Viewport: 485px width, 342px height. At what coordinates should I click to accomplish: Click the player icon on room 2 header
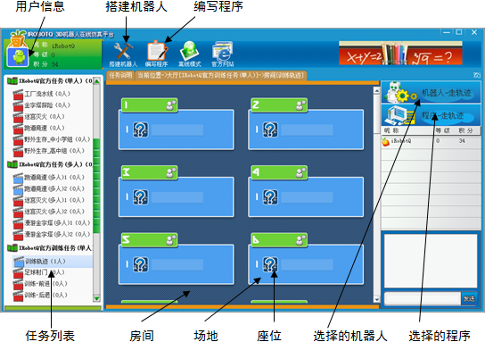coord(300,105)
